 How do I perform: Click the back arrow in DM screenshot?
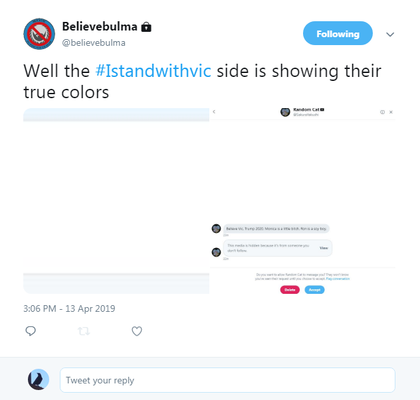214,111
